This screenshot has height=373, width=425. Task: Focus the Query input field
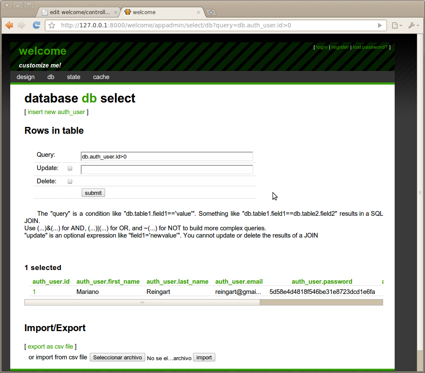tap(167, 157)
